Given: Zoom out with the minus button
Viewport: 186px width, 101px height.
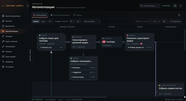Looking at the screenshot, I should 150,21.
